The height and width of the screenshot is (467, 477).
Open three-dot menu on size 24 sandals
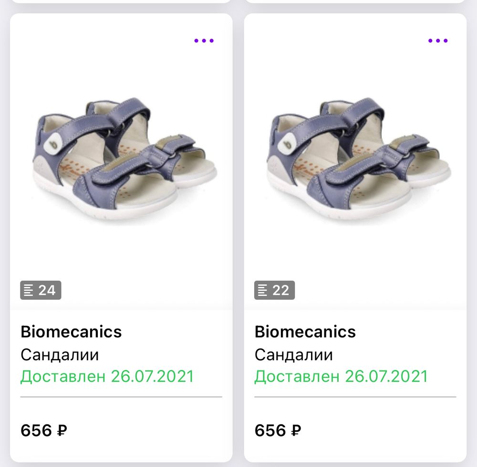coord(204,41)
